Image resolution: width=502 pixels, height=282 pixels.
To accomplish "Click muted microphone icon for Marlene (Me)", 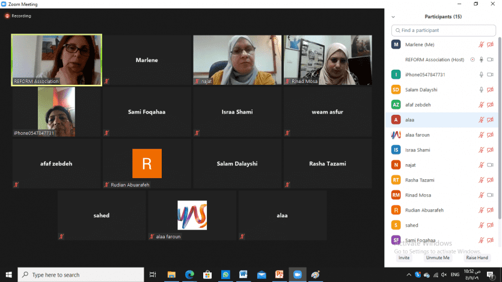I will pos(481,44).
